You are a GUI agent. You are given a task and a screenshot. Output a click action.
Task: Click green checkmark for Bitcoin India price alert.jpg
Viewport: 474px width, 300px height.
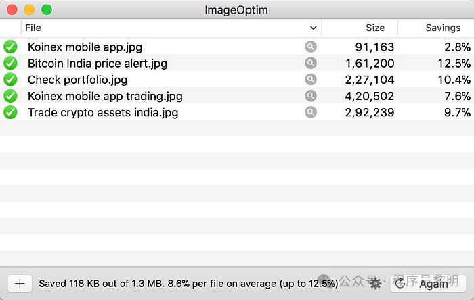click(10, 63)
